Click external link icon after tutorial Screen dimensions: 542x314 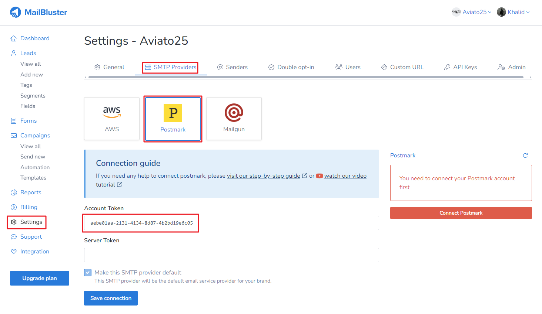(120, 184)
